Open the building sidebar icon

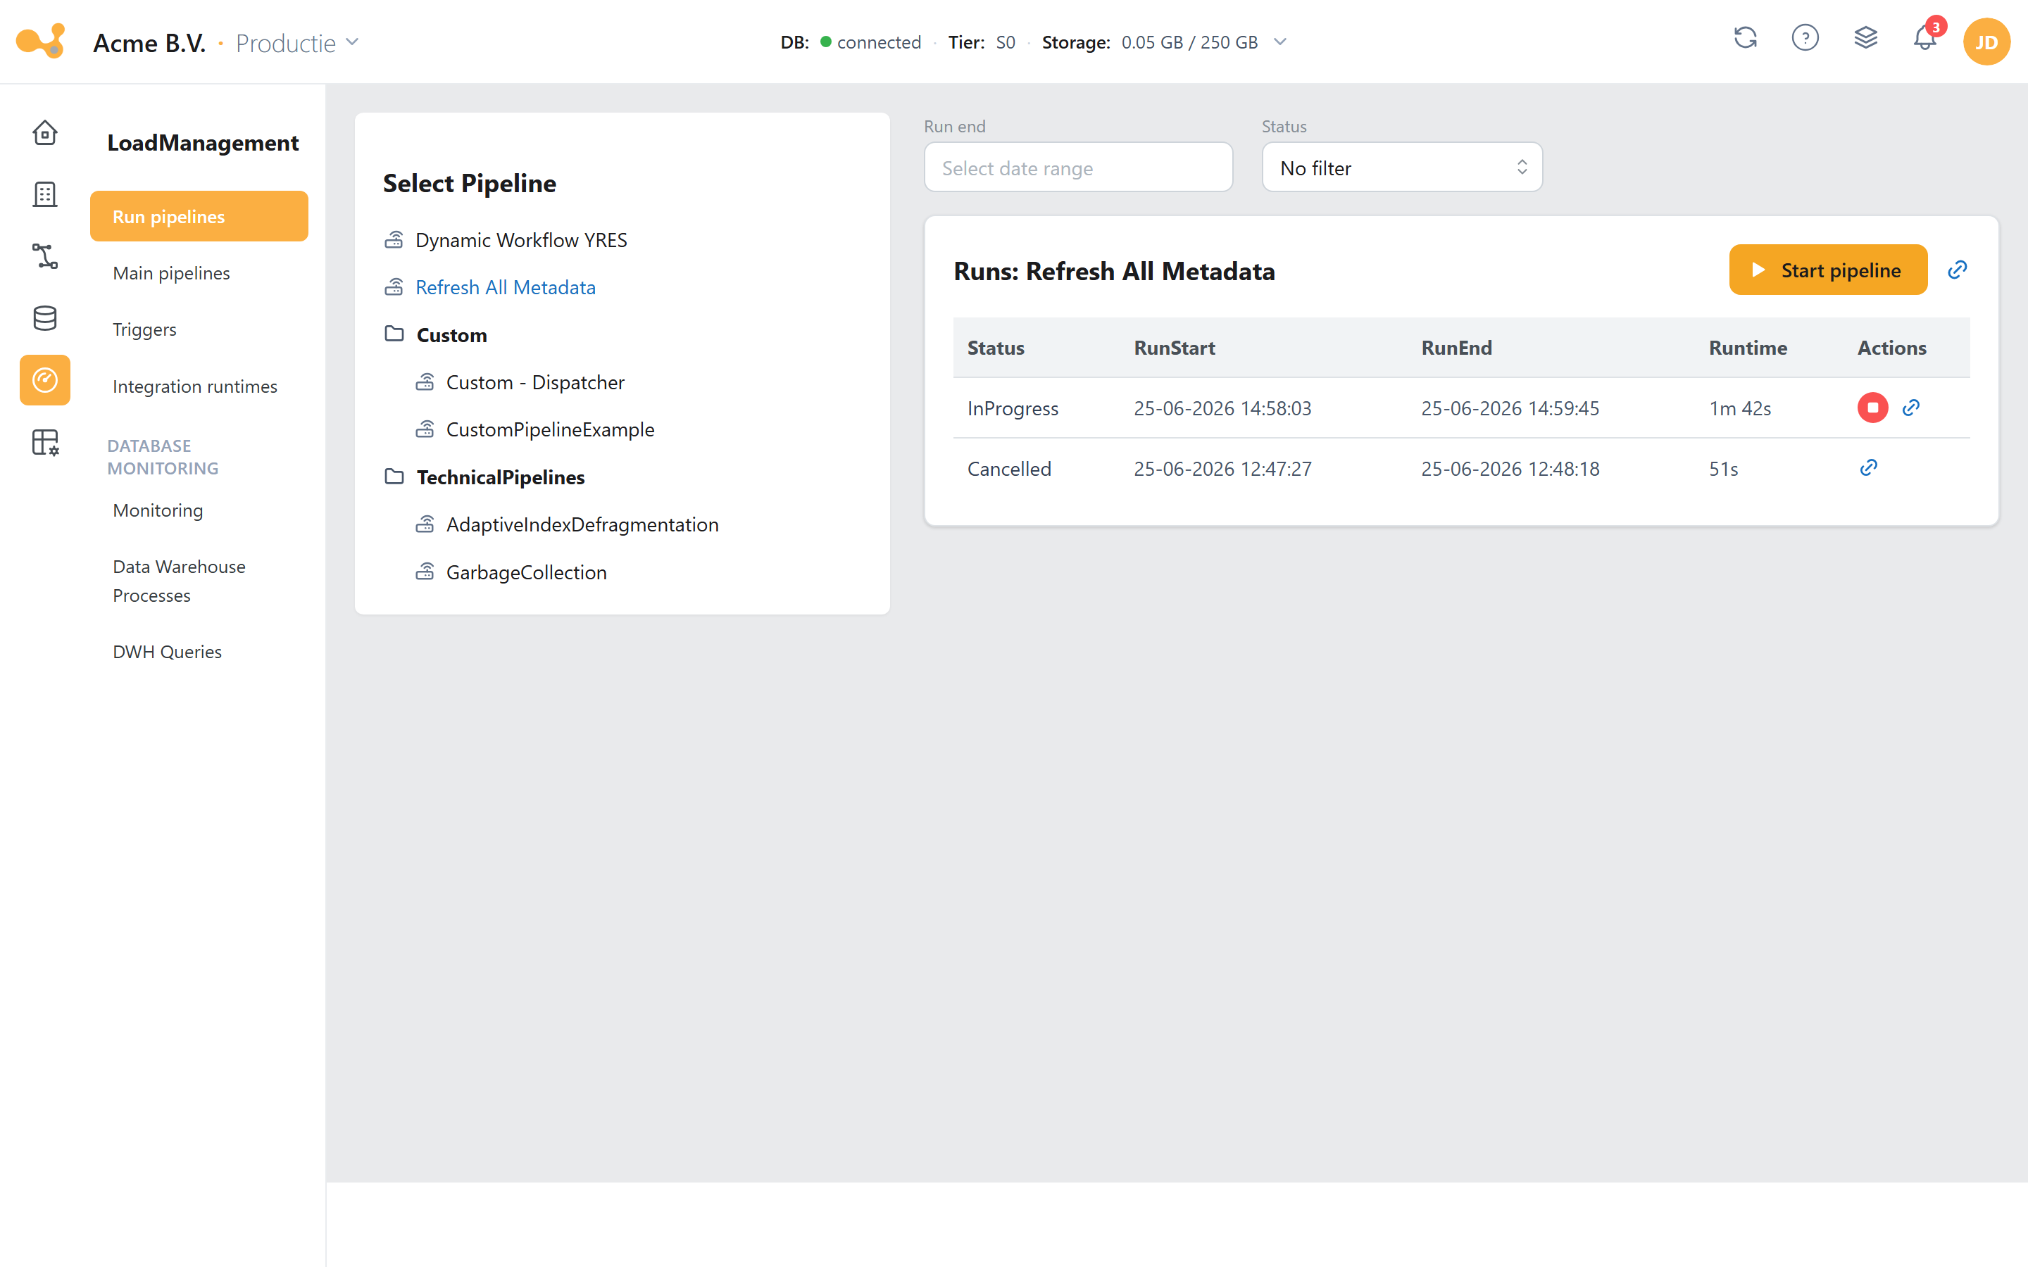[45, 194]
